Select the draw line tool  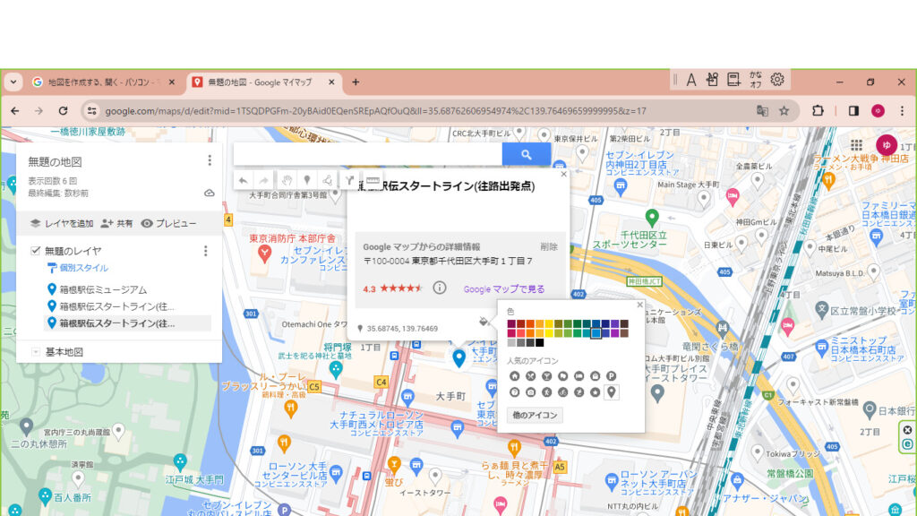pos(328,180)
